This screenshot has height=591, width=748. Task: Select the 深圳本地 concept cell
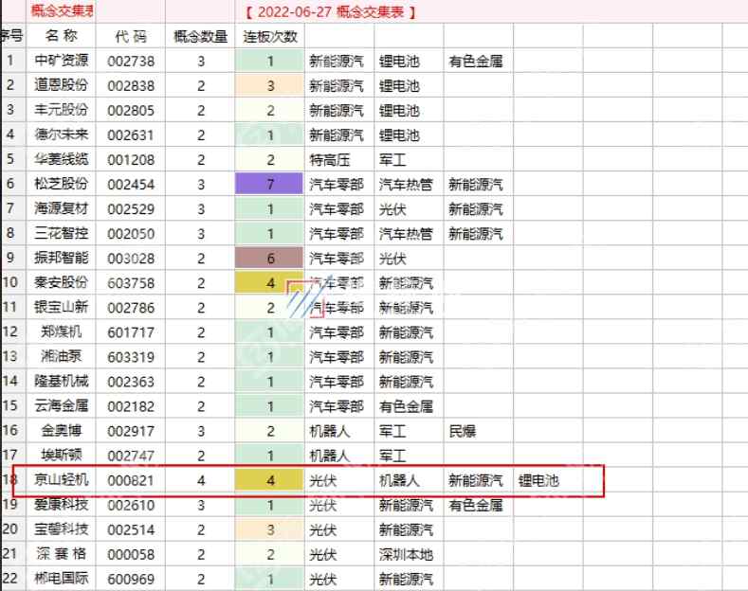tap(406, 554)
